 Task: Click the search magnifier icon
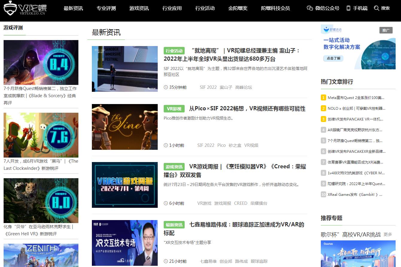tap(376, 8)
